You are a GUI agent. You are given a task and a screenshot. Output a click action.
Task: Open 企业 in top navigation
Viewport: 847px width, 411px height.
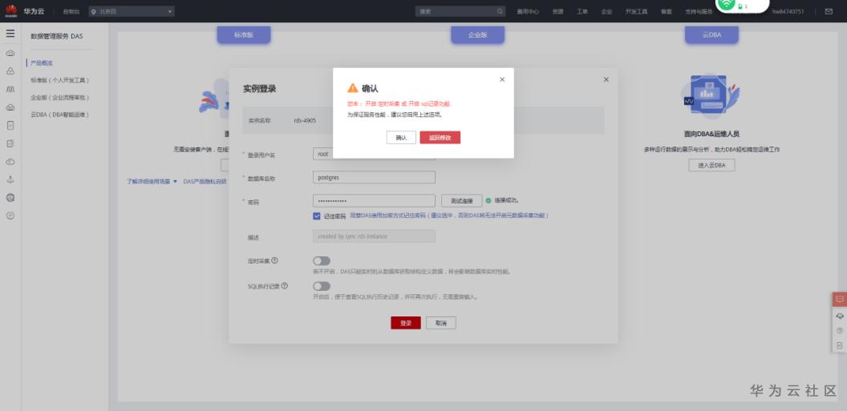[x=606, y=11]
